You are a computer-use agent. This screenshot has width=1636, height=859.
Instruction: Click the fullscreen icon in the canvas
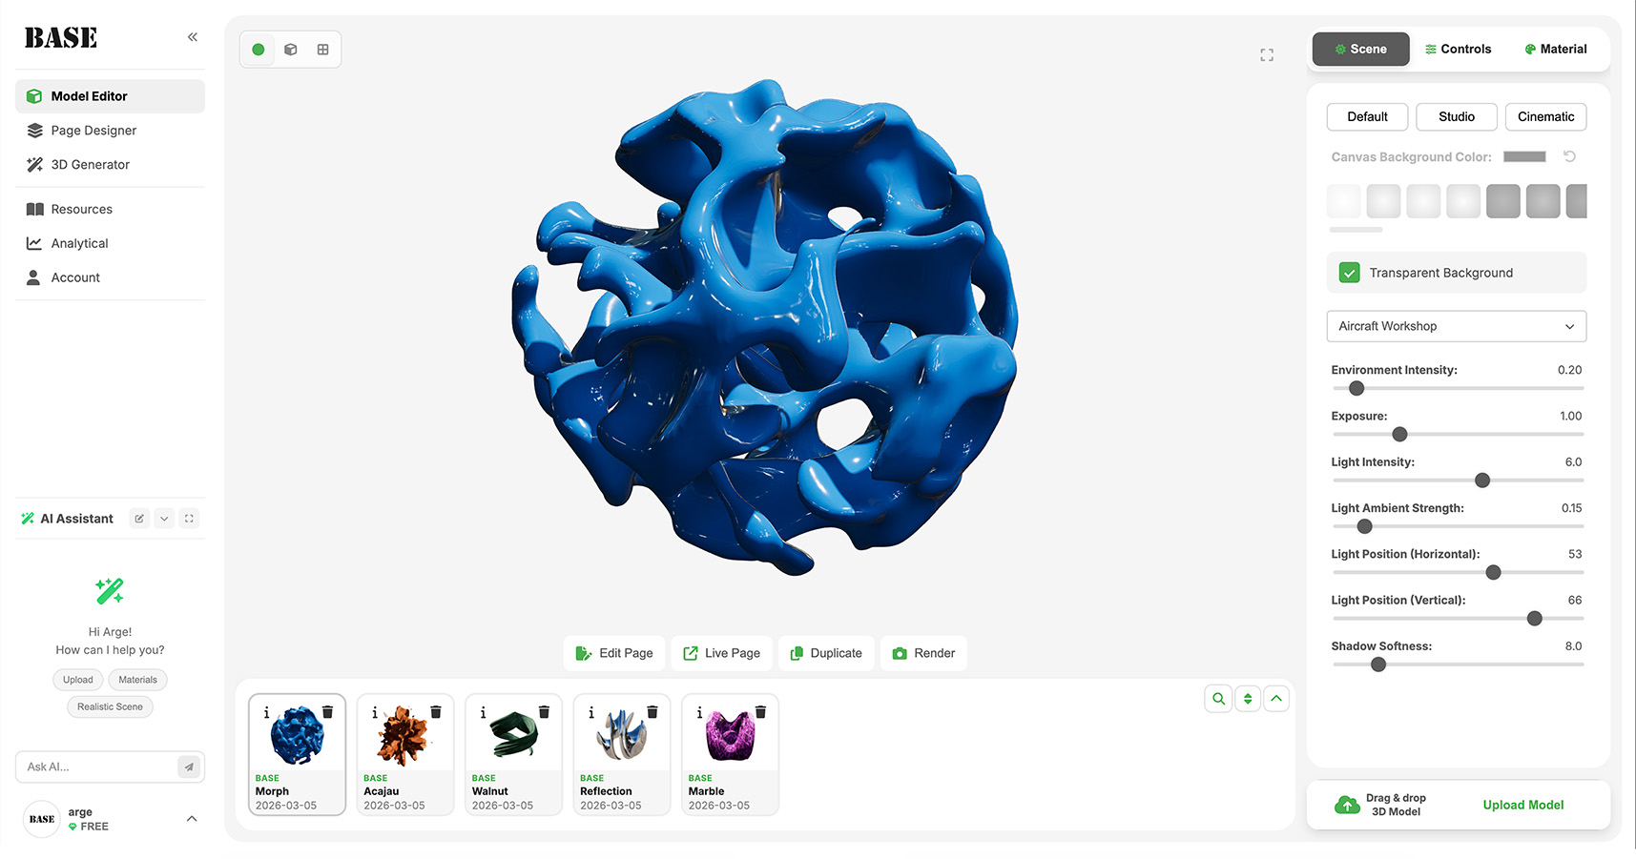[1267, 55]
